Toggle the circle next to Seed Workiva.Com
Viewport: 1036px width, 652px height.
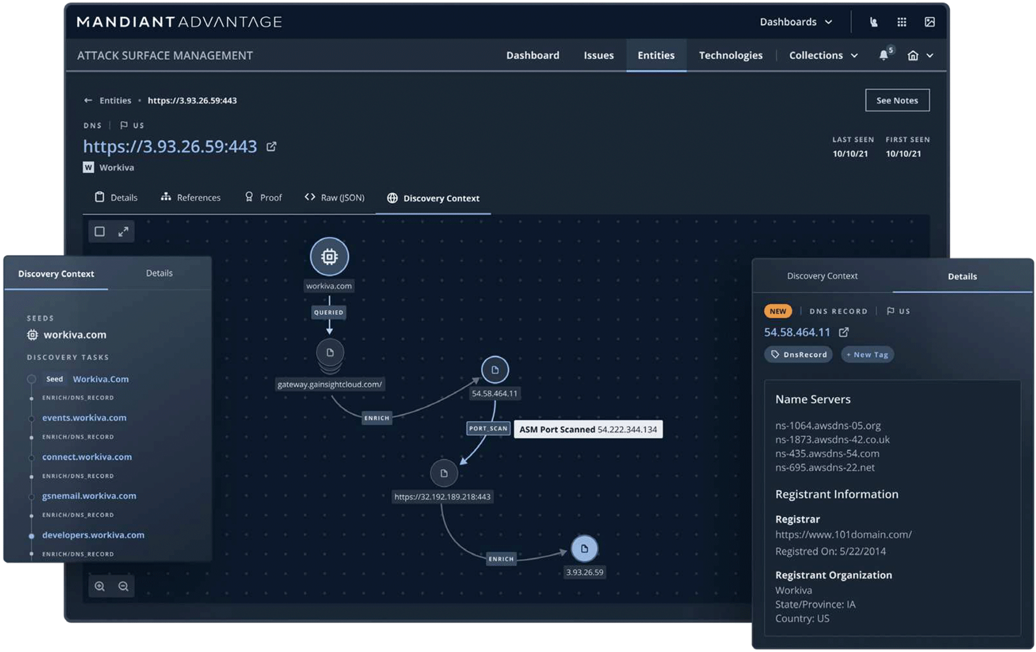click(x=32, y=379)
